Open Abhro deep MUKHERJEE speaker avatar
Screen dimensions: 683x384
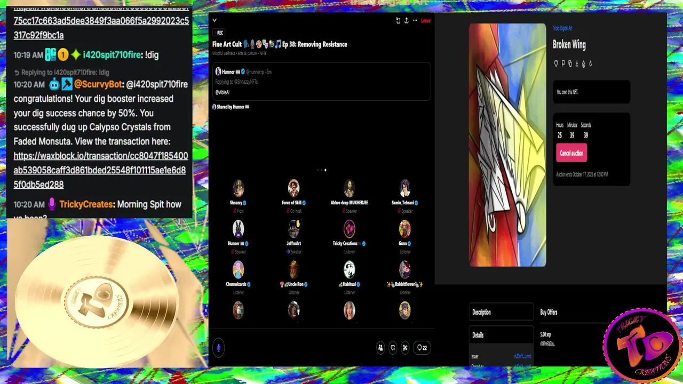click(x=349, y=188)
